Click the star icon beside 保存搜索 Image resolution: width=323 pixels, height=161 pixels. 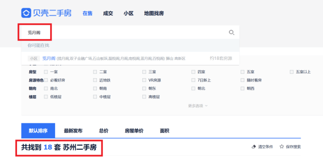(282, 147)
